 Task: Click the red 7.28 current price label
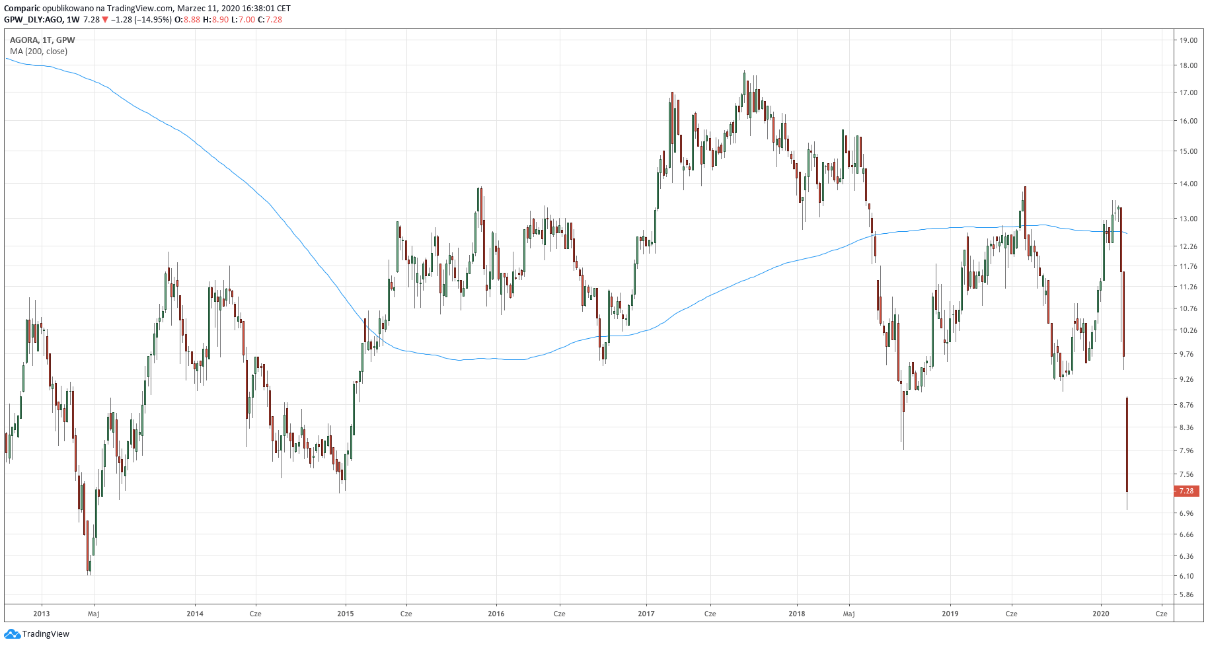click(1187, 491)
